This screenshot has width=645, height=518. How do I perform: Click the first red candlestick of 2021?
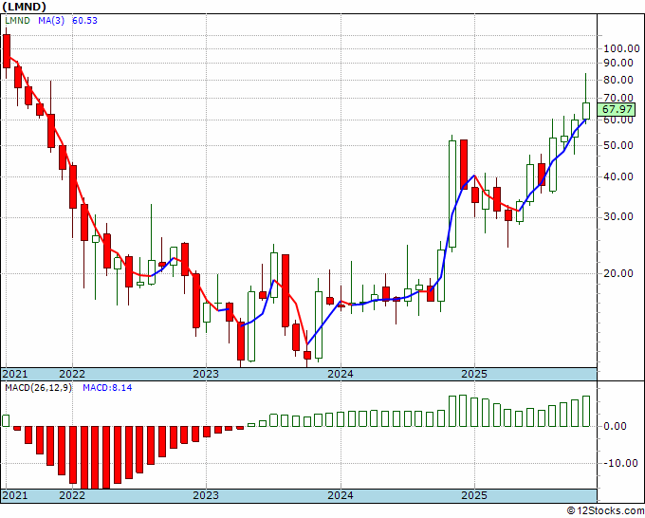(x=7, y=51)
